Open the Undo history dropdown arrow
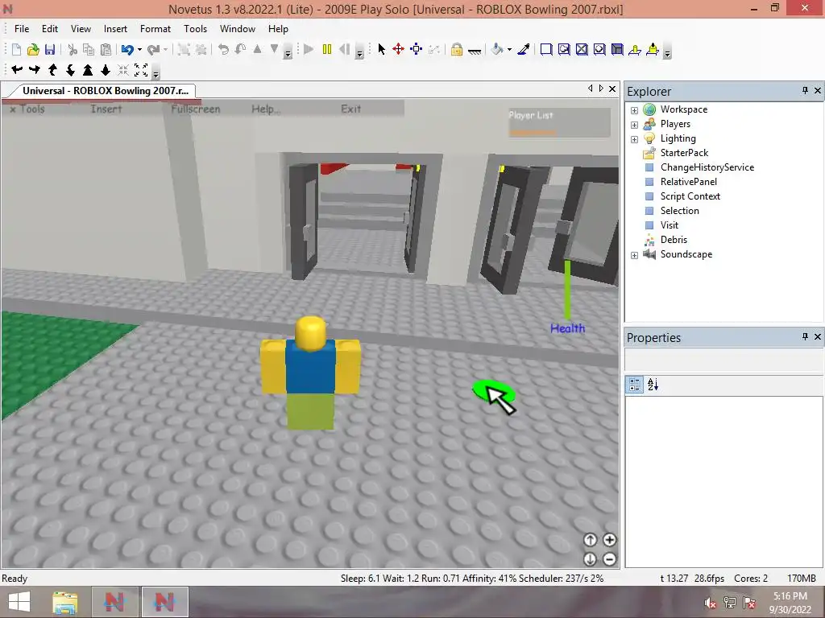This screenshot has width=825, height=618. point(139,49)
